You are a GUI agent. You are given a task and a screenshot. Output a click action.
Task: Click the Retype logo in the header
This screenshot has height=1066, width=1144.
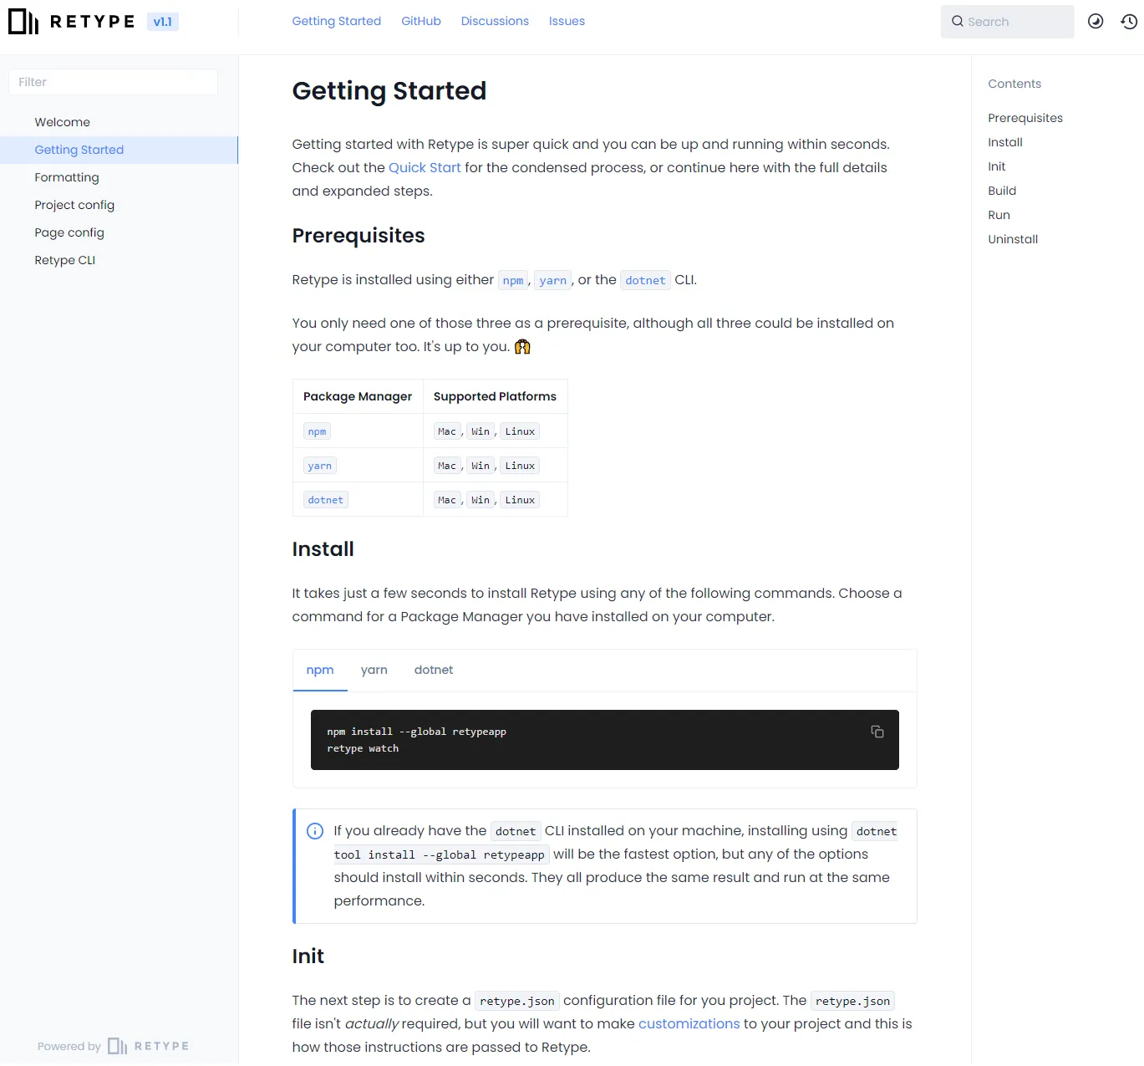coord(71,22)
